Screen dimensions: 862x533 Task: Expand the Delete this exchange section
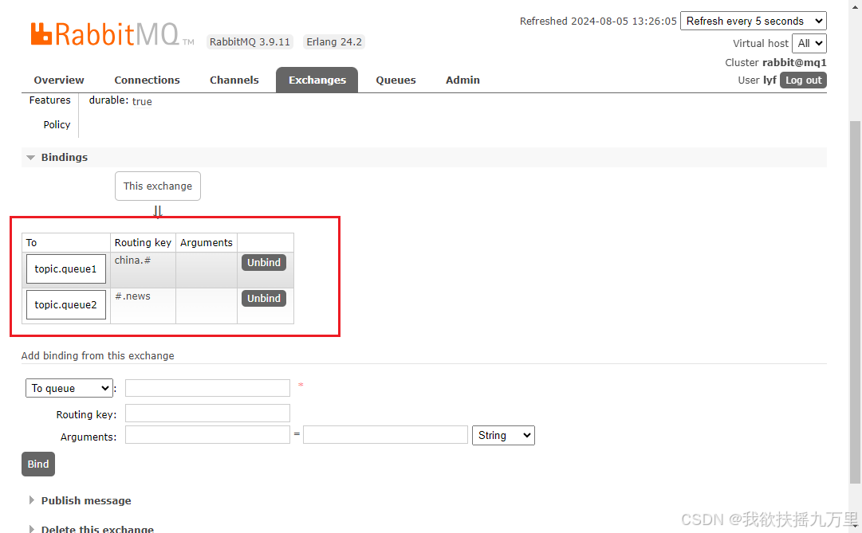pyautogui.click(x=91, y=528)
